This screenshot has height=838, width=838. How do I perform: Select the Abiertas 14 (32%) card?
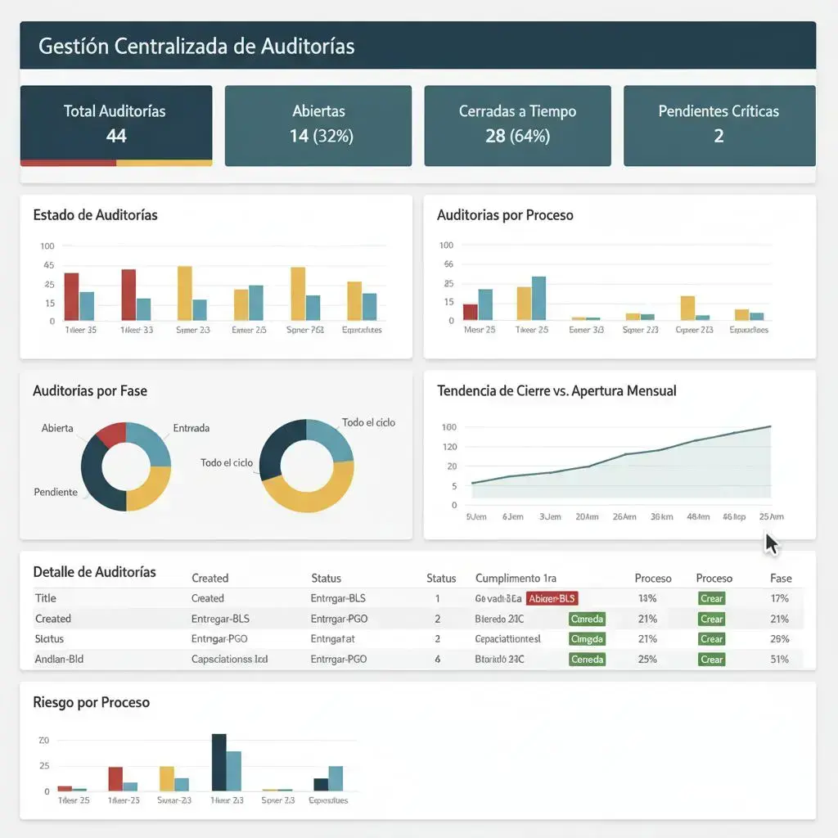click(318, 124)
